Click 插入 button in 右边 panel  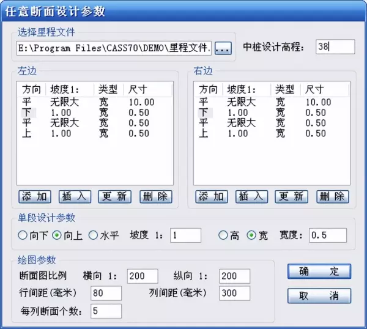pos(251,196)
